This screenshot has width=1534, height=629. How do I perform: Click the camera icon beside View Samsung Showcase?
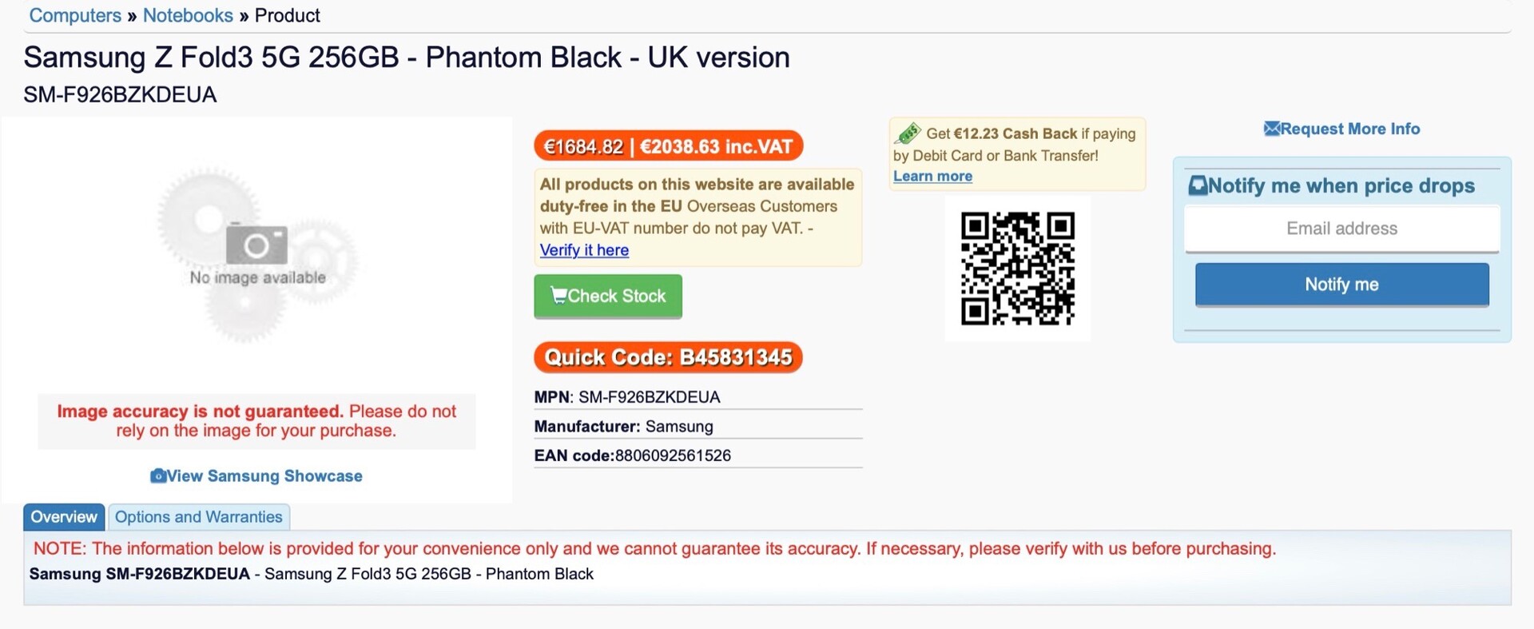click(x=158, y=476)
